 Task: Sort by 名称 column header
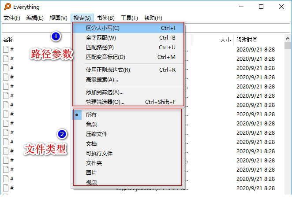tap(9, 40)
